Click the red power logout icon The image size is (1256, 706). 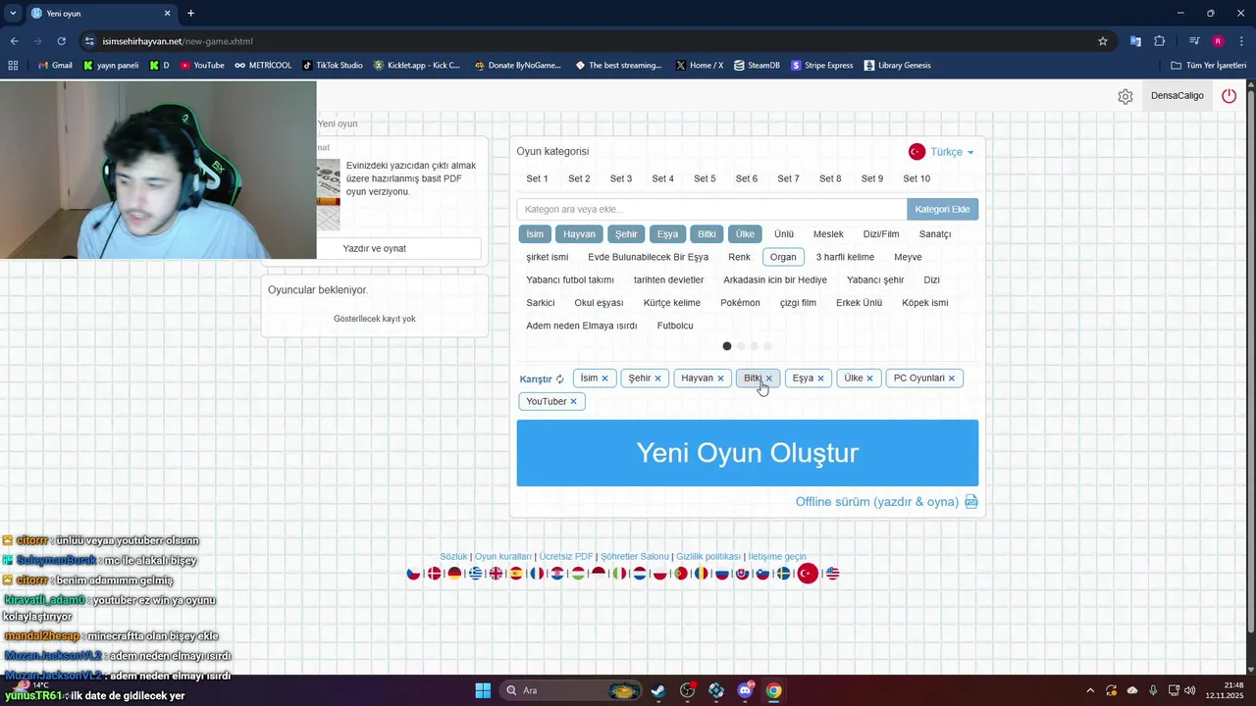1229,95
